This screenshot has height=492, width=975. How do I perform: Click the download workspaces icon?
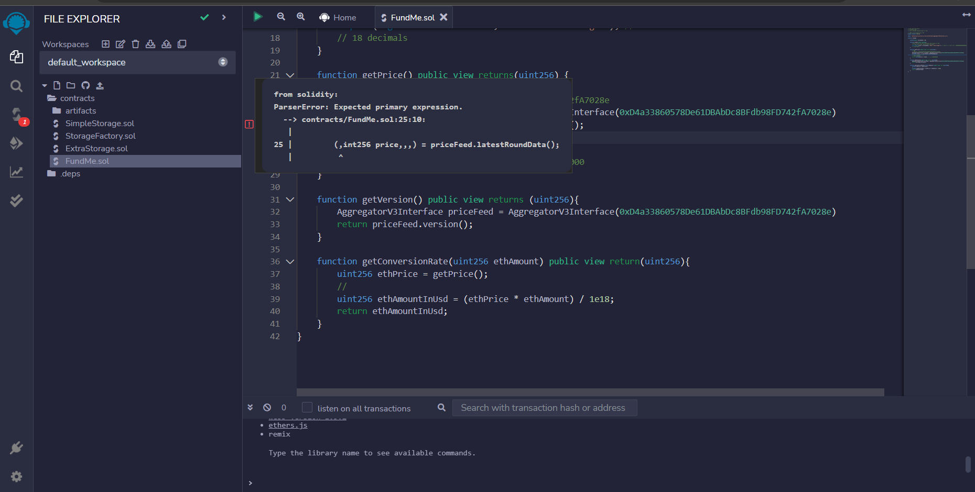pos(150,44)
